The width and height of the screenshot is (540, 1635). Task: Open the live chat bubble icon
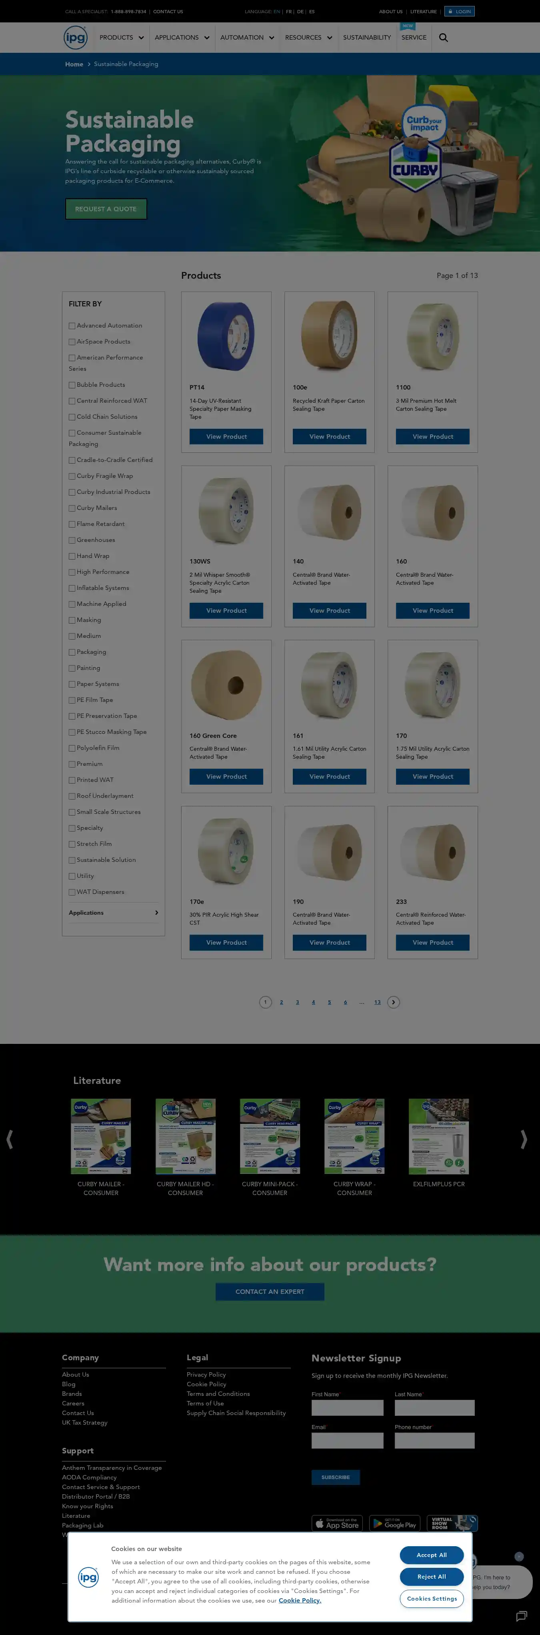tap(522, 1615)
